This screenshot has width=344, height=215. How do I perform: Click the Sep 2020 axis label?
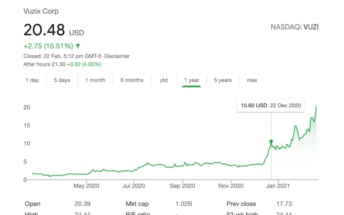[183, 186]
